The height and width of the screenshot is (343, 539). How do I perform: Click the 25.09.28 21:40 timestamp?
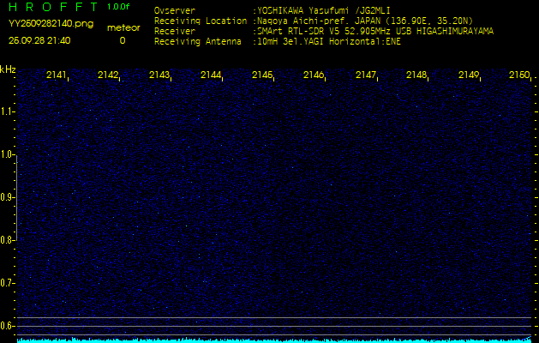click(x=39, y=40)
